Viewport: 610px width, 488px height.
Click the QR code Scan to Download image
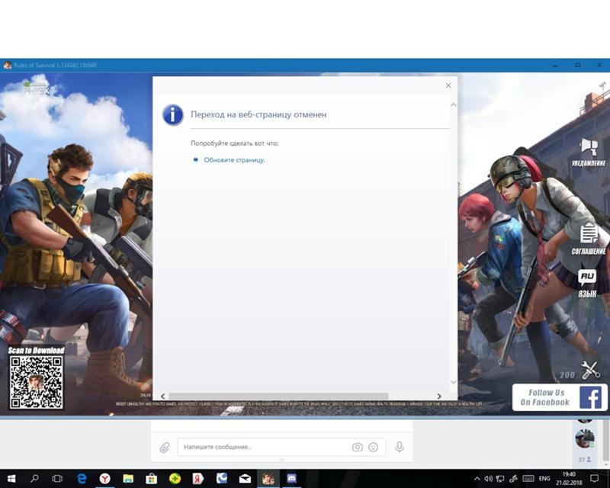click(36, 383)
